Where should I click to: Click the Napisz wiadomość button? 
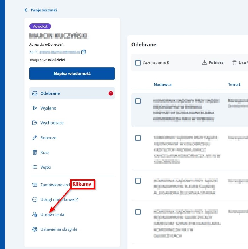pyautogui.click(x=72, y=73)
